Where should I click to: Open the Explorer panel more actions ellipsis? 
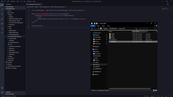[x=23, y=4]
